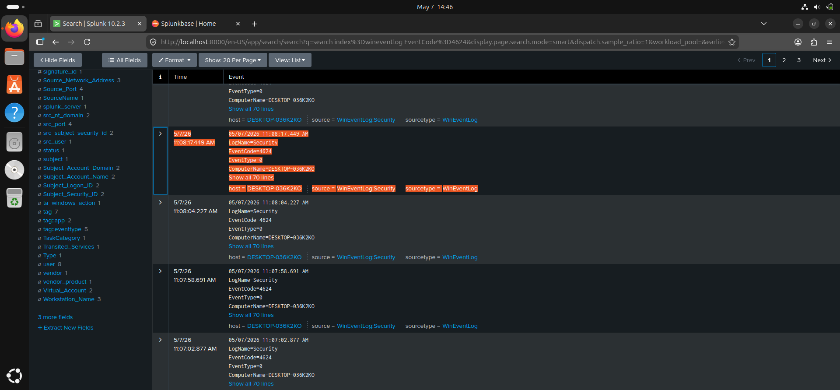
Task: Click Extract New Fields link
Action: (x=66, y=328)
